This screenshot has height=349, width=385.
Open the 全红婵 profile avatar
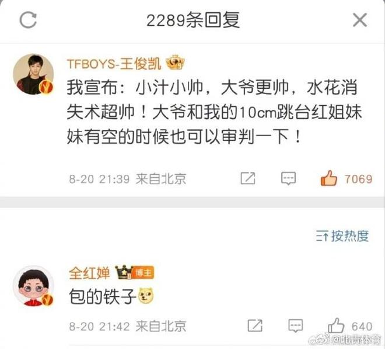tap(33, 286)
